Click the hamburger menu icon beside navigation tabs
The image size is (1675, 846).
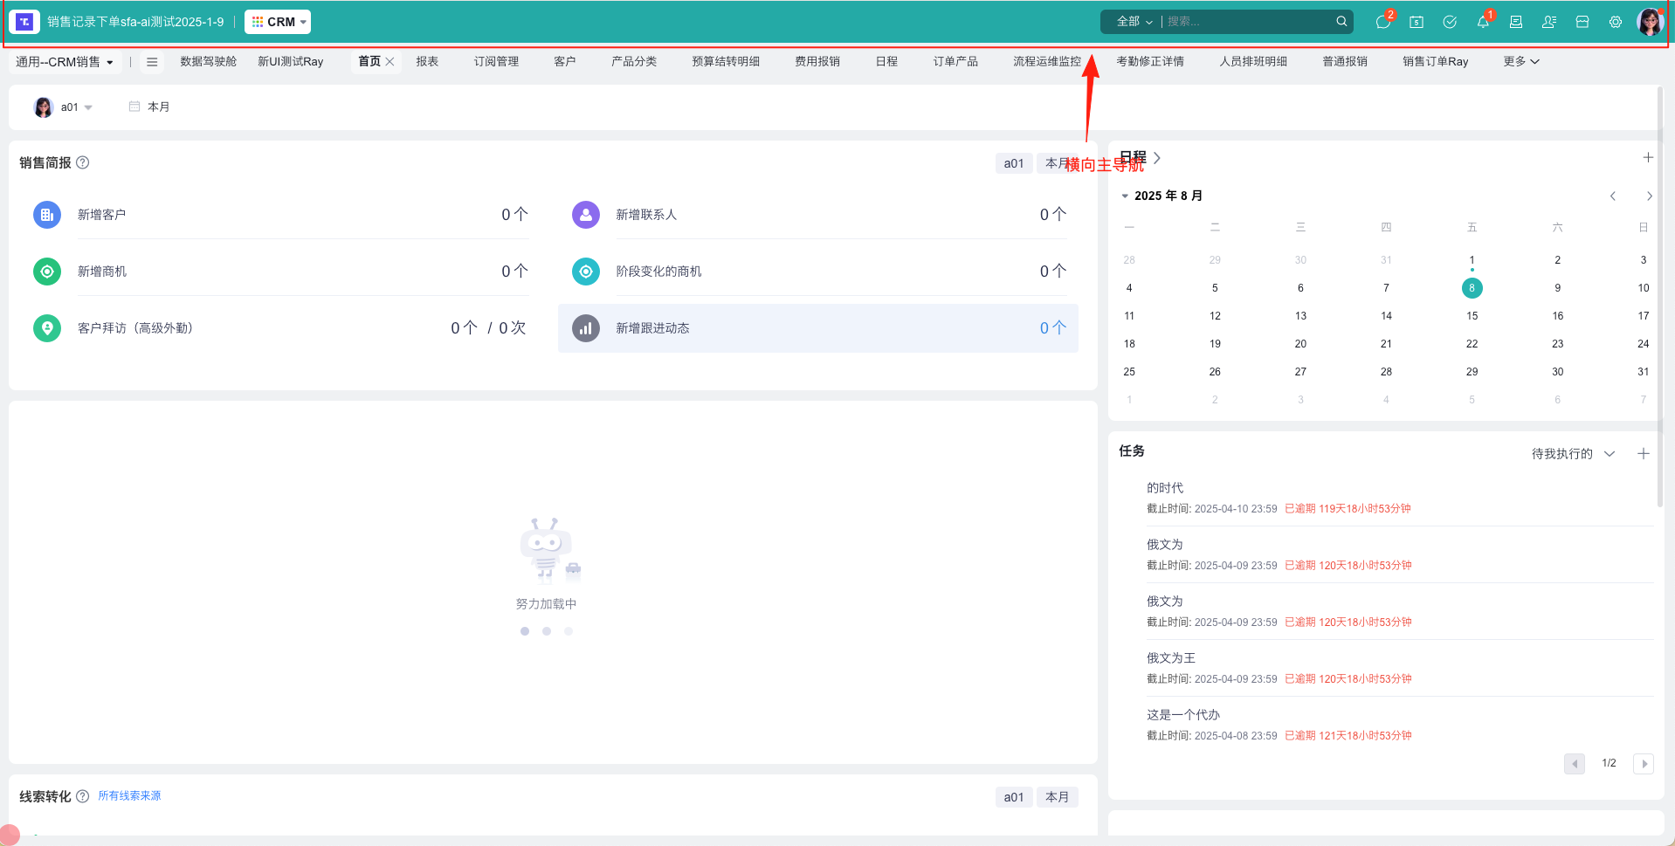(x=152, y=62)
